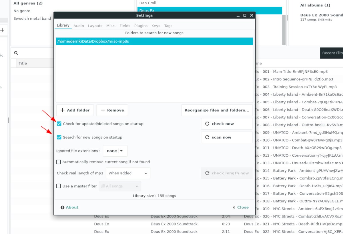Maximize the Settings dialog window

245,15
